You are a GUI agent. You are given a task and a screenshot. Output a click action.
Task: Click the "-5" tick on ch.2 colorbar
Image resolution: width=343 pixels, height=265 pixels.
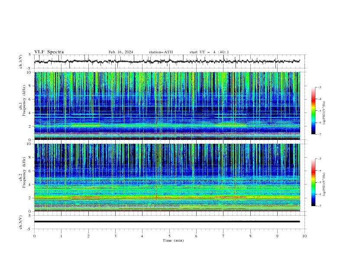point(320,182)
